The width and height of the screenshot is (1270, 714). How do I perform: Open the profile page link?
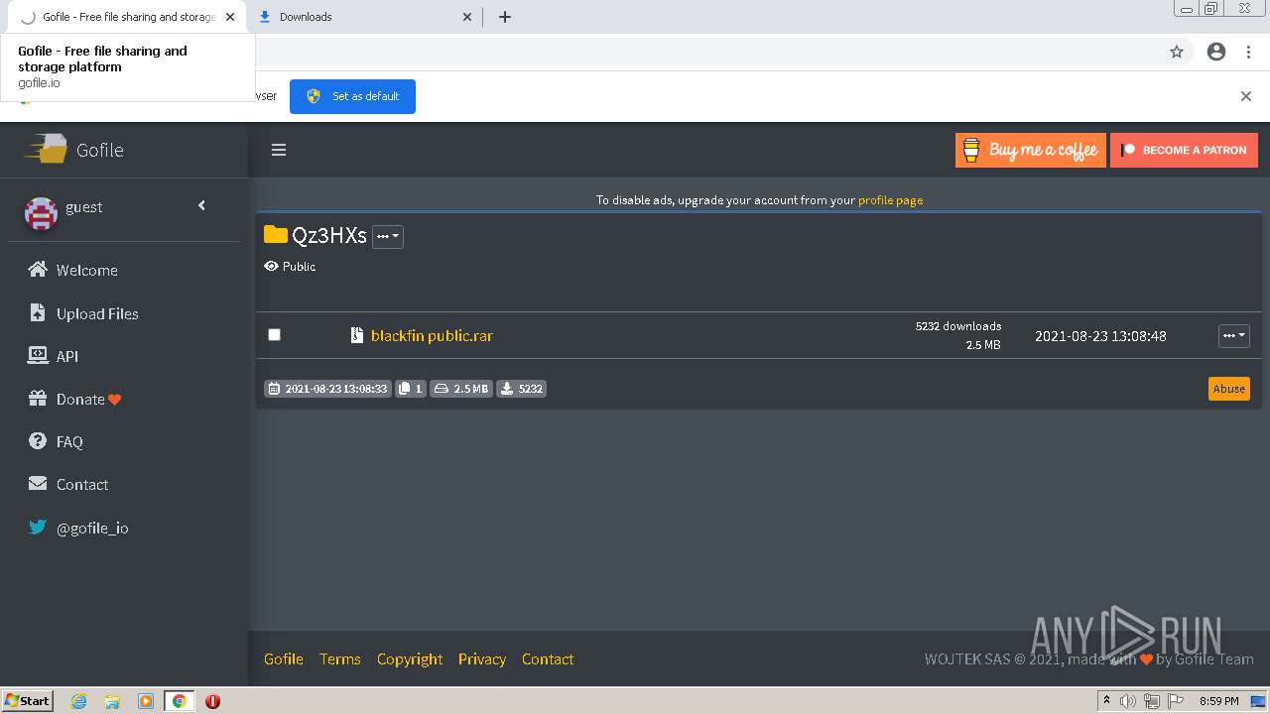(890, 199)
